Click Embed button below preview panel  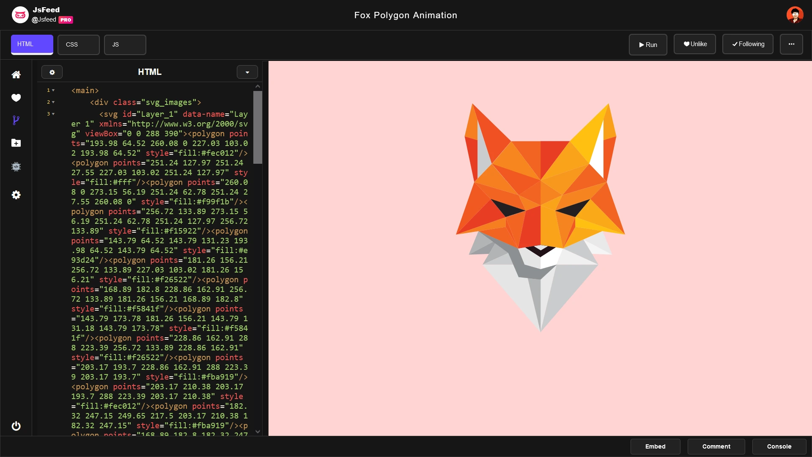(x=655, y=447)
